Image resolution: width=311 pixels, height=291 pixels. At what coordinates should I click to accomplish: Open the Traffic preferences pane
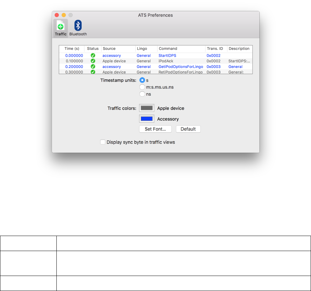(60, 28)
